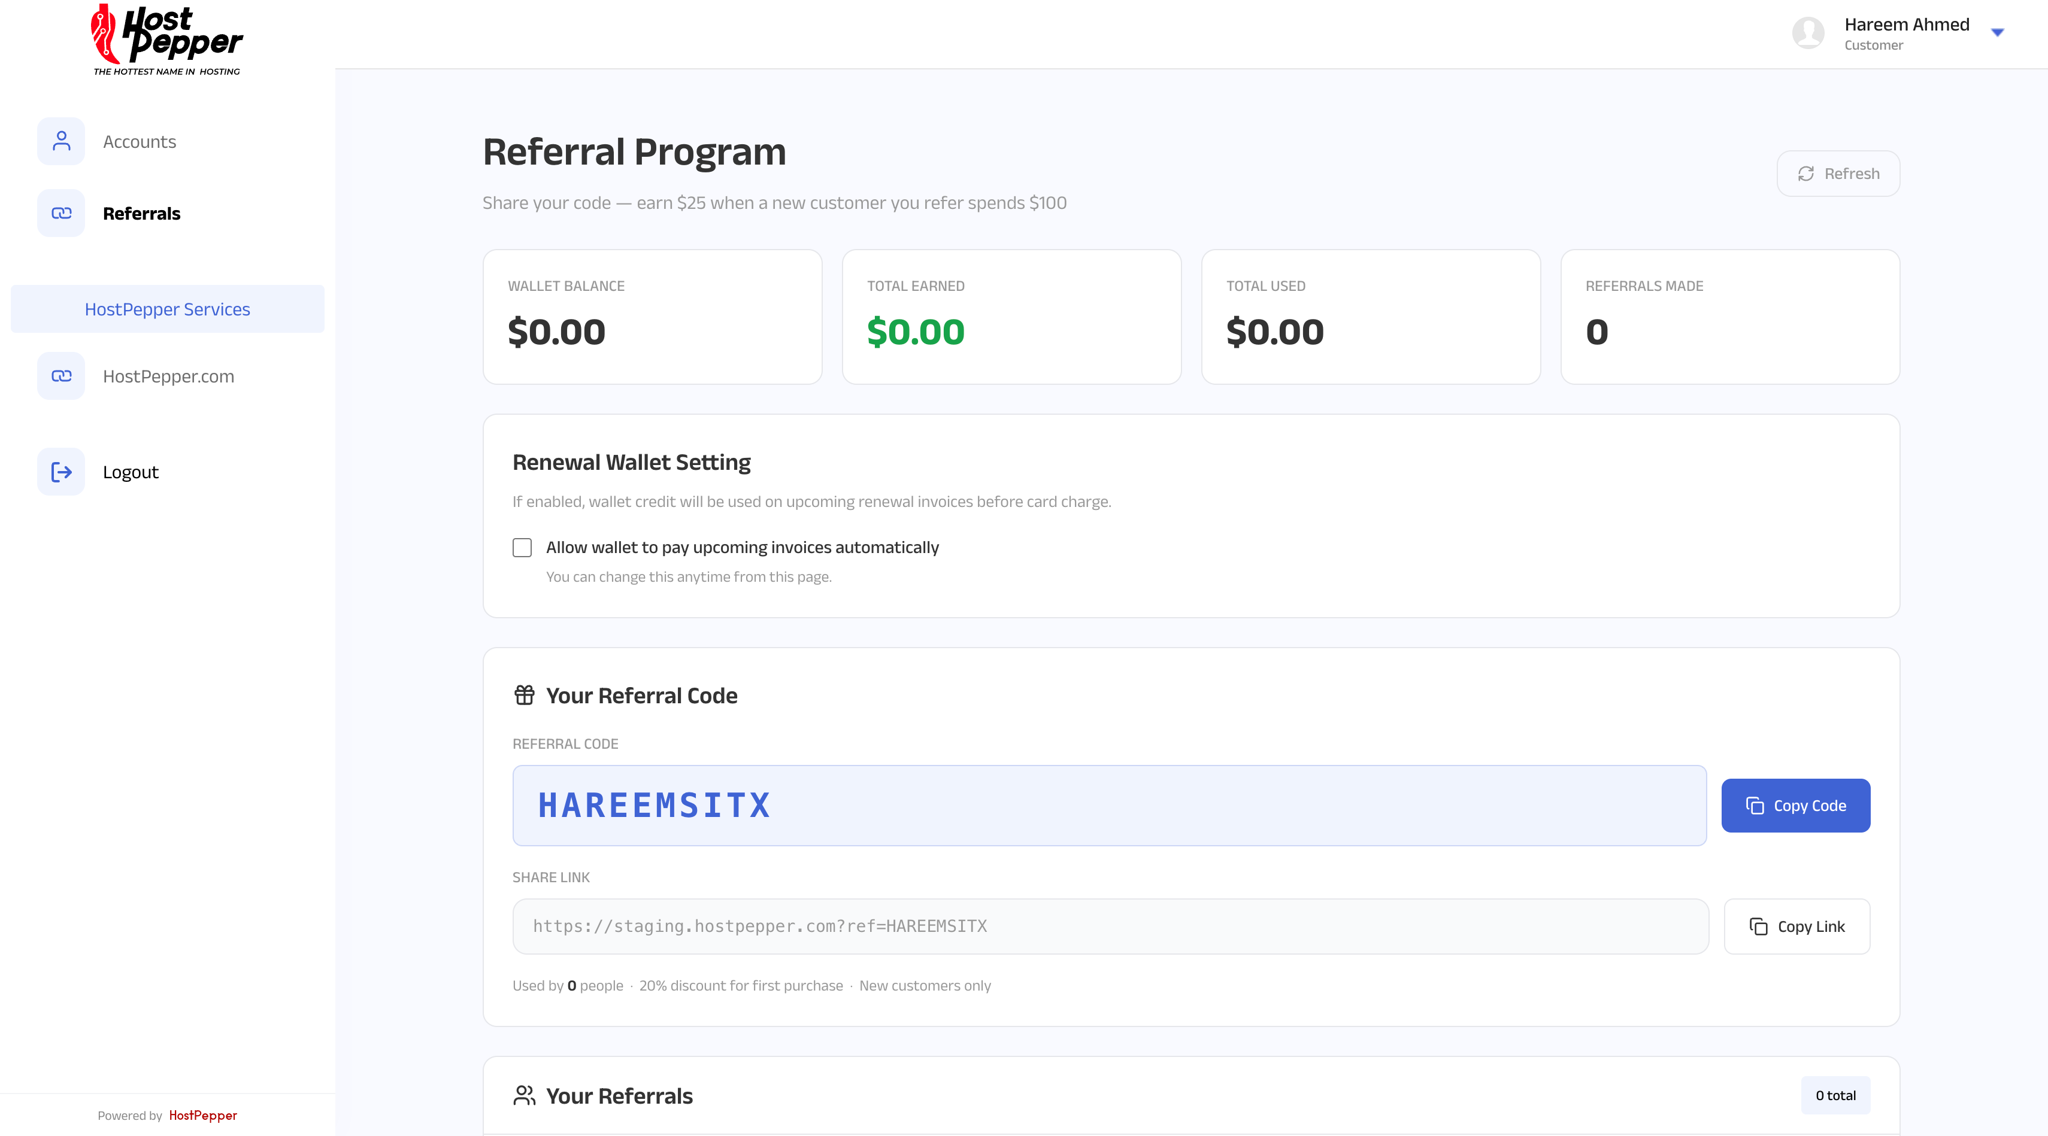Click the people icon beside Your Referrals
The height and width of the screenshot is (1136, 2048).
click(x=524, y=1095)
